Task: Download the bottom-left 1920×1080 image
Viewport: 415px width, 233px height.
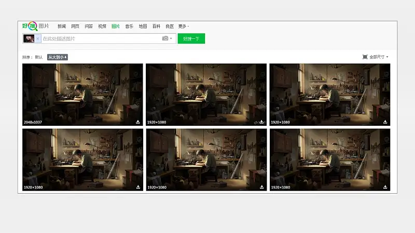Action: (x=138, y=187)
